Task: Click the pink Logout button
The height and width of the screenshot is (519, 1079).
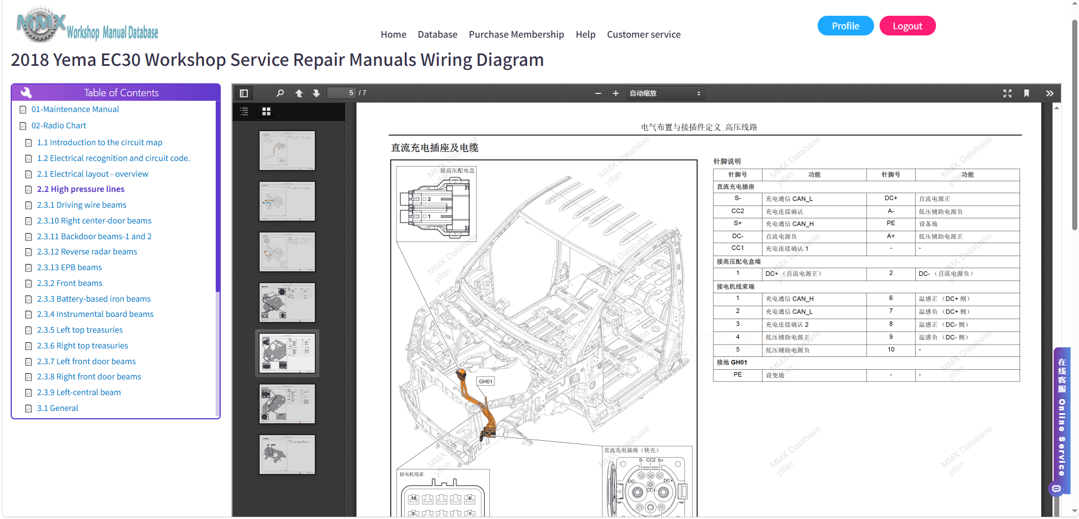Action: tap(907, 26)
